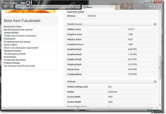166x114 pixels.
Task: Go forward with the browser forward arrow
Action: (11, 7)
